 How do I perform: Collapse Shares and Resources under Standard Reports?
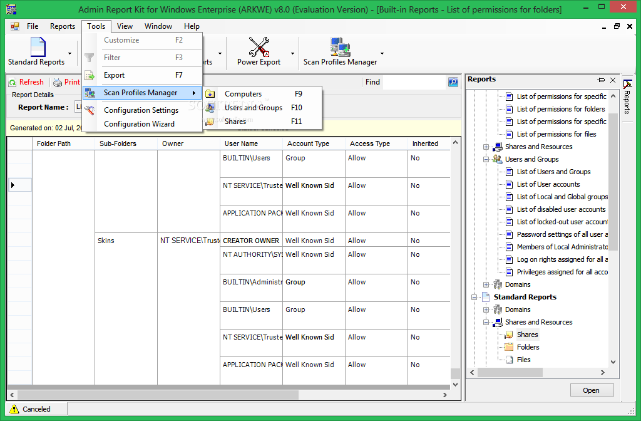click(486, 323)
